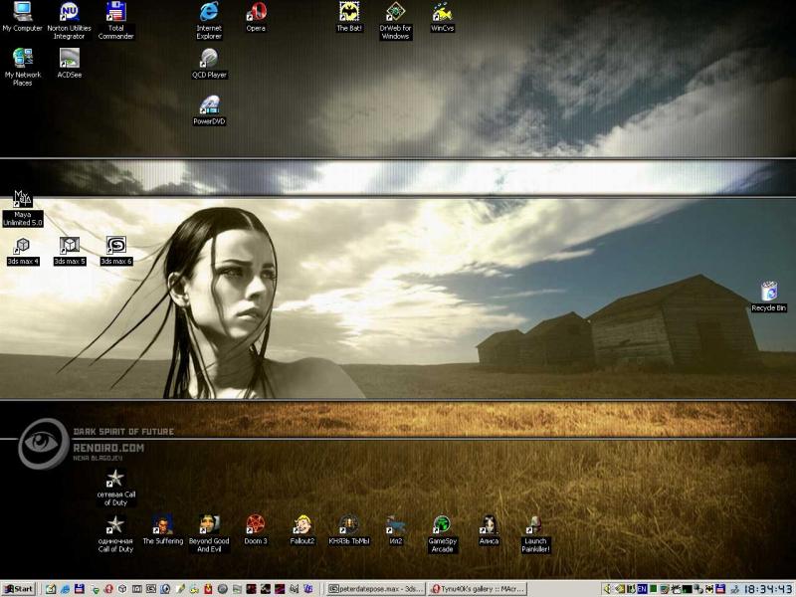This screenshot has width=796, height=597.
Task: Open DrWeb for Windows icon
Action: click(395, 13)
